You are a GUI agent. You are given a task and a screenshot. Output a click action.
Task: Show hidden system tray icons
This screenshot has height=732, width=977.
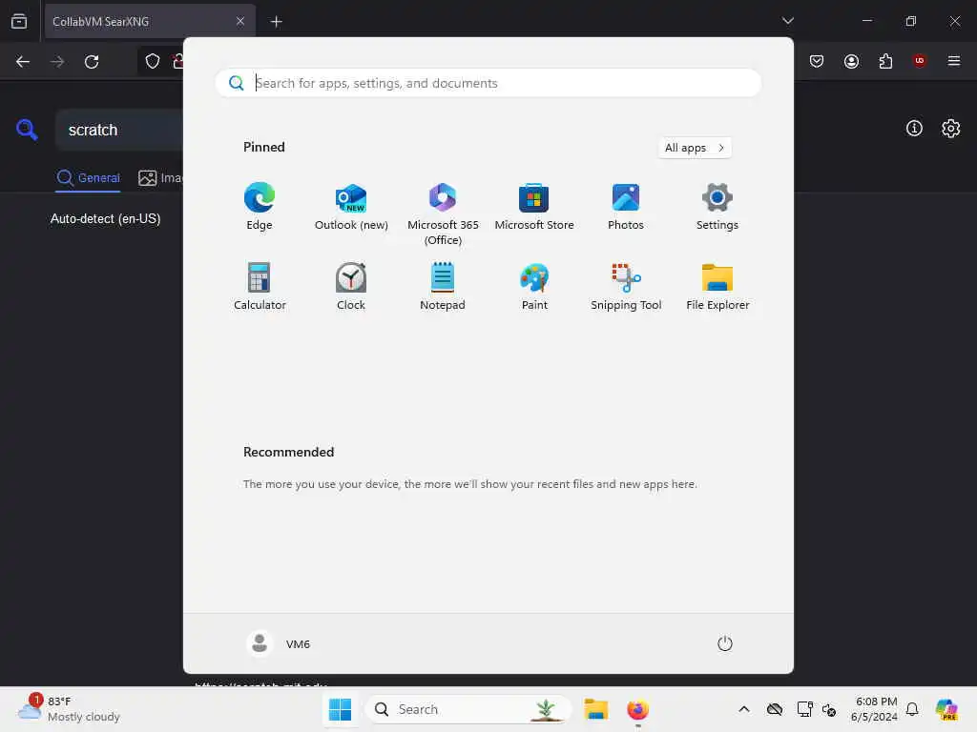[x=744, y=709]
